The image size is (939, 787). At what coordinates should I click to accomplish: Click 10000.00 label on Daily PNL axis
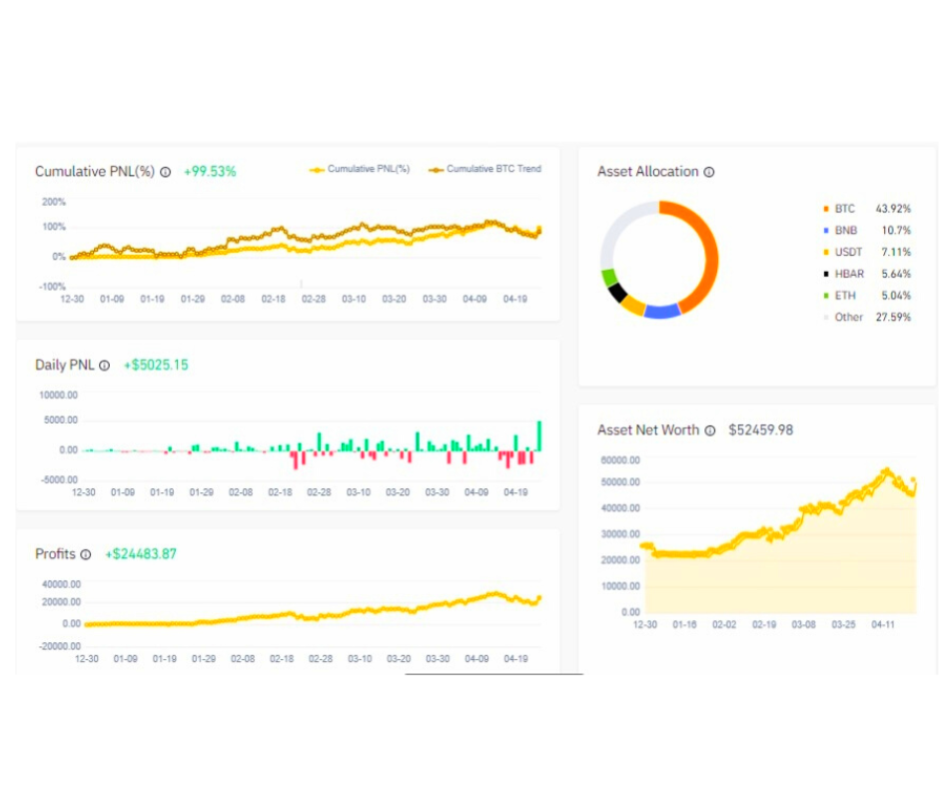tap(58, 395)
